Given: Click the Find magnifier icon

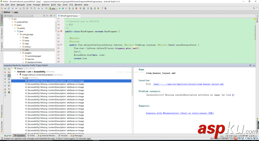Looking at the screenshot, I should [31, 8].
